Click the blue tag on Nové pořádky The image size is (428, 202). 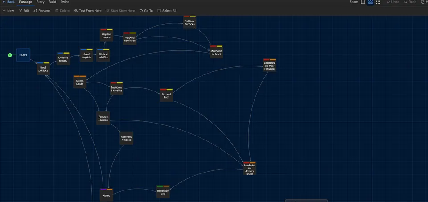[x=40, y=63]
